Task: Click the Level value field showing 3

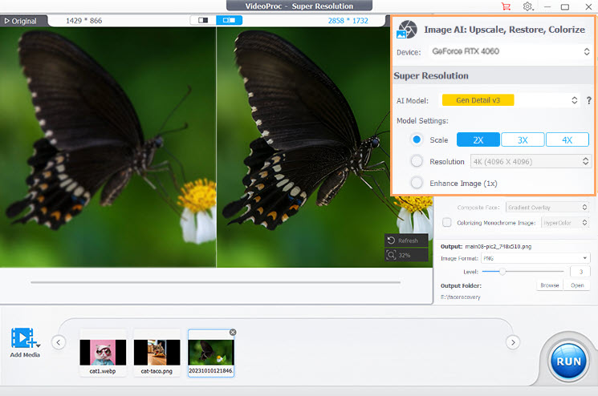Action: (580, 272)
